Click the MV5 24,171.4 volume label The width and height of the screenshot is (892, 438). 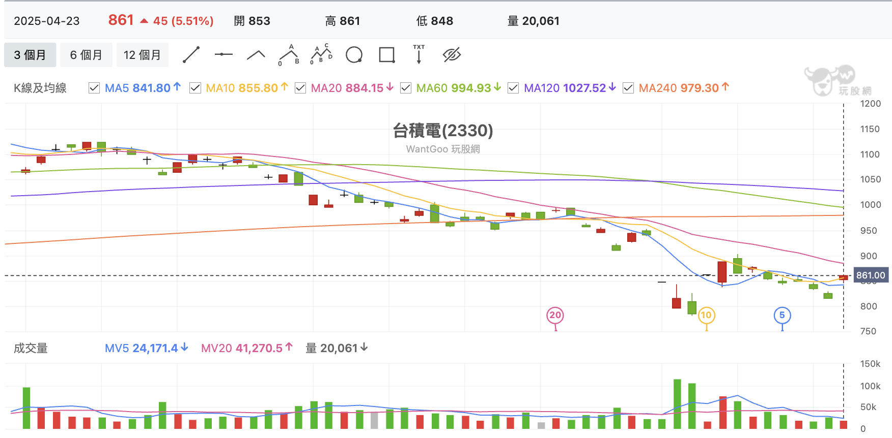(x=147, y=348)
